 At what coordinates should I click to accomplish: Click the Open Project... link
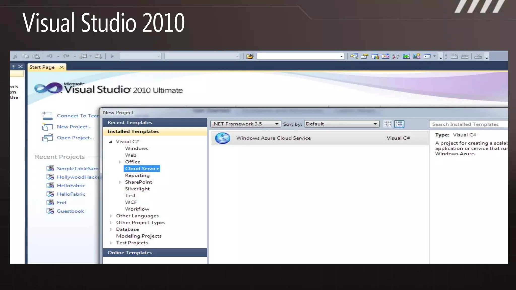click(x=75, y=138)
